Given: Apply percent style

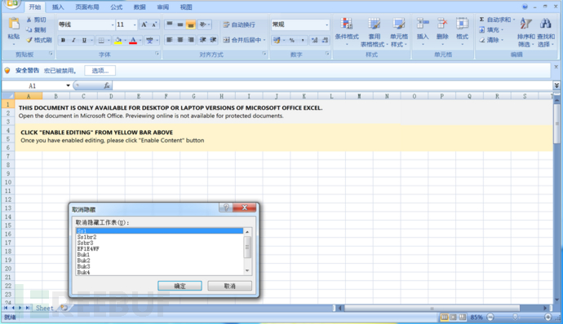Looking at the screenshot, I should pyautogui.click(x=292, y=40).
